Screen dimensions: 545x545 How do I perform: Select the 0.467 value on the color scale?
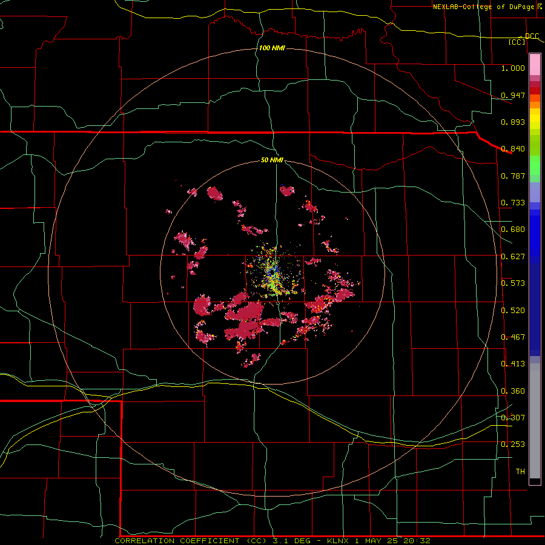(513, 337)
